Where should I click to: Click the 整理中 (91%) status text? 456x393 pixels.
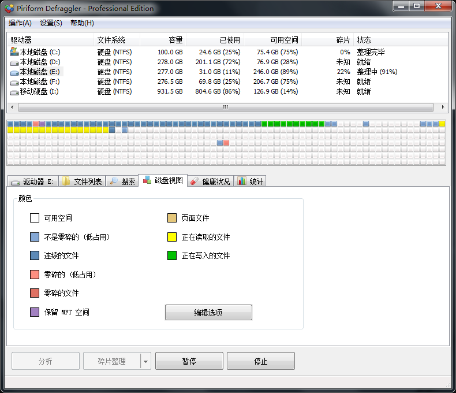click(377, 72)
